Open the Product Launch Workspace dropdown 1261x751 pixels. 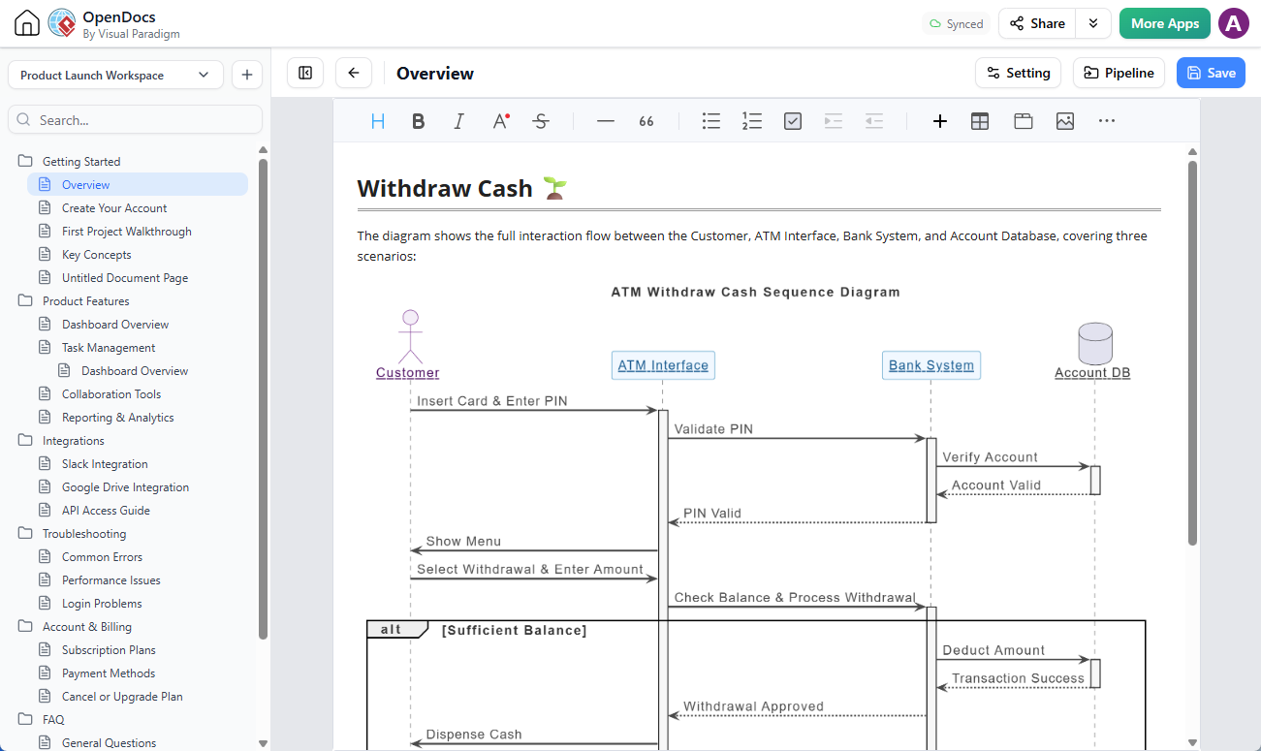click(x=115, y=75)
